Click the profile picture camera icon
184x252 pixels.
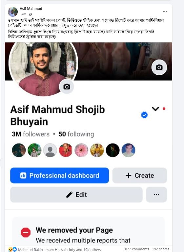[67, 87]
